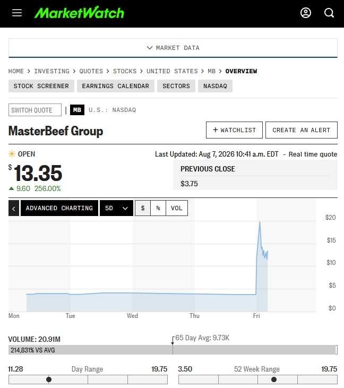
Task: Select the 256.00% change text
Action: 48,188
